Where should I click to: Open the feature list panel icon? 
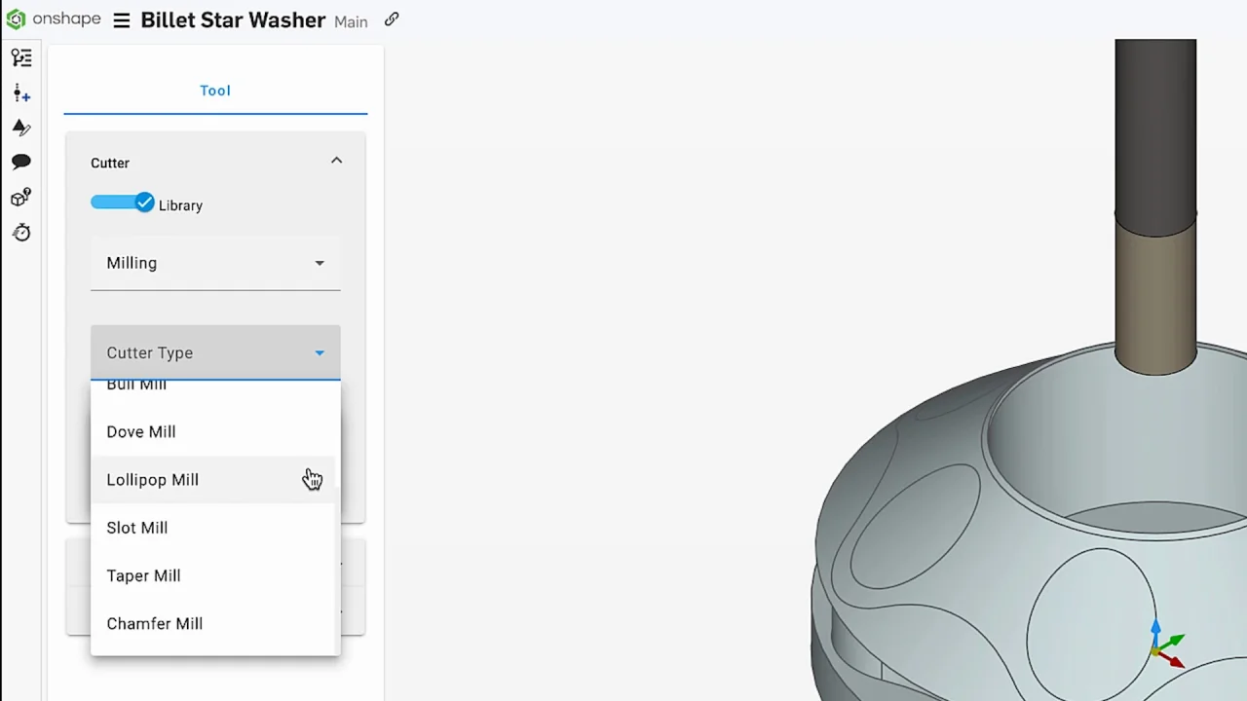(x=21, y=58)
